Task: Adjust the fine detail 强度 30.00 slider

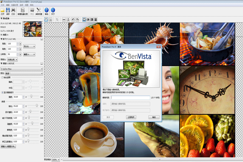Action: [31, 96]
